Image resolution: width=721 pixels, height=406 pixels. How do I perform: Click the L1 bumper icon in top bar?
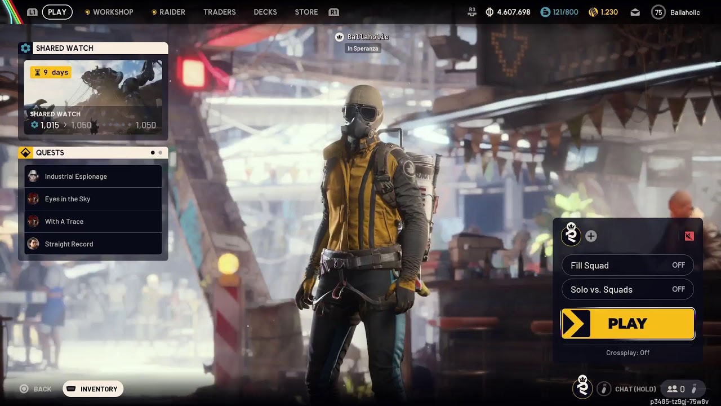click(33, 12)
